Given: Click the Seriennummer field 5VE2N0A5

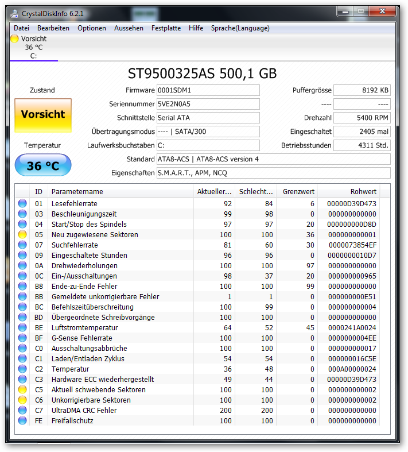Looking at the screenshot, I should 208,104.
